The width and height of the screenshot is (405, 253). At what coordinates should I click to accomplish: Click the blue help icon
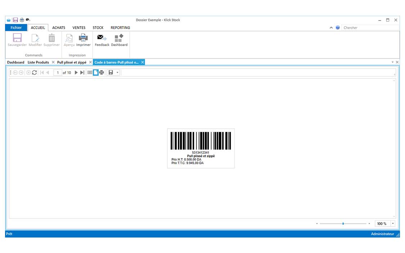tap(338, 28)
